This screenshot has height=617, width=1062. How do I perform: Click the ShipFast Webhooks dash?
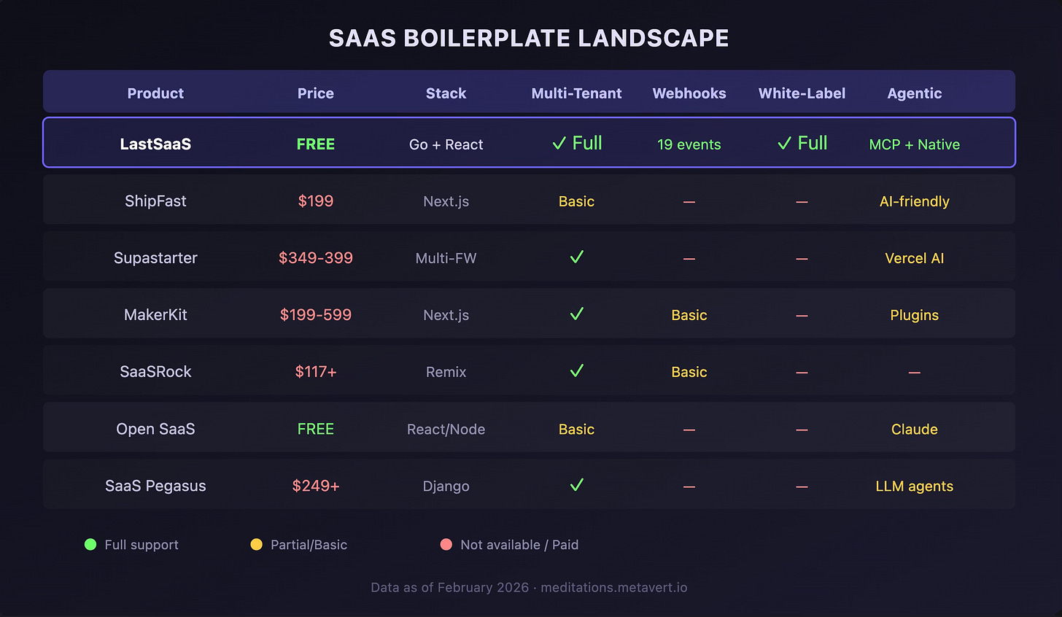(689, 202)
